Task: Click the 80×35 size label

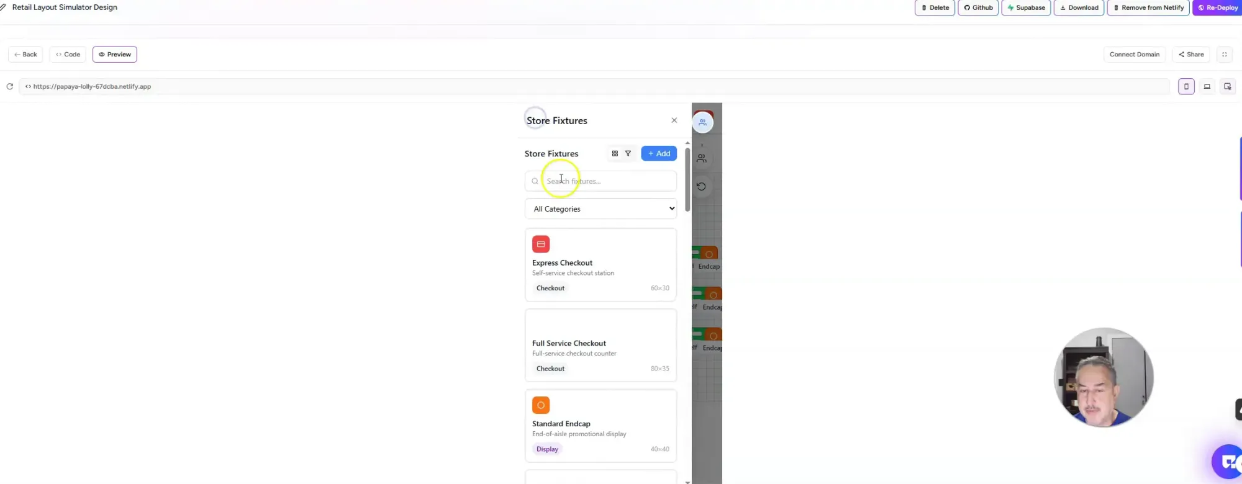Action: (x=660, y=369)
